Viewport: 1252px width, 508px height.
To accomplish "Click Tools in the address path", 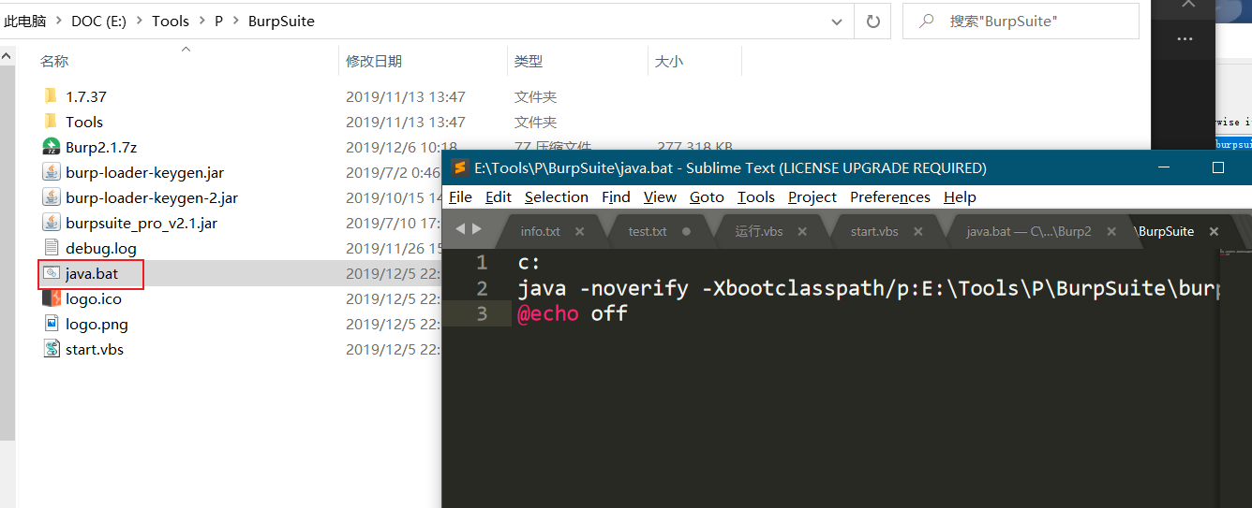I will [x=171, y=21].
